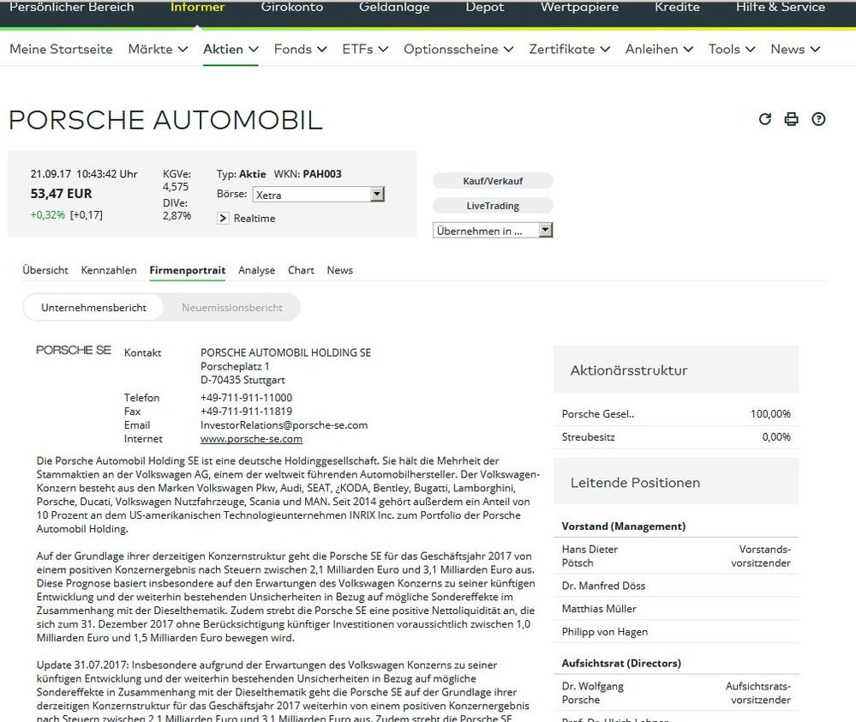Viewport: 856px width, 722px height.
Task: Open the Börse Xetra dropdown
Action: pyautogui.click(x=376, y=194)
